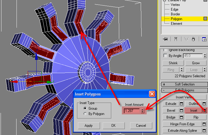208x135 pixels.
Task: Click Apply in Inset Polygons dialog
Action: 89,125
